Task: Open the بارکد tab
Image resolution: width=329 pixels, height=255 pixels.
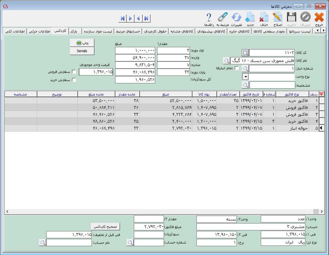Action: click(x=74, y=32)
